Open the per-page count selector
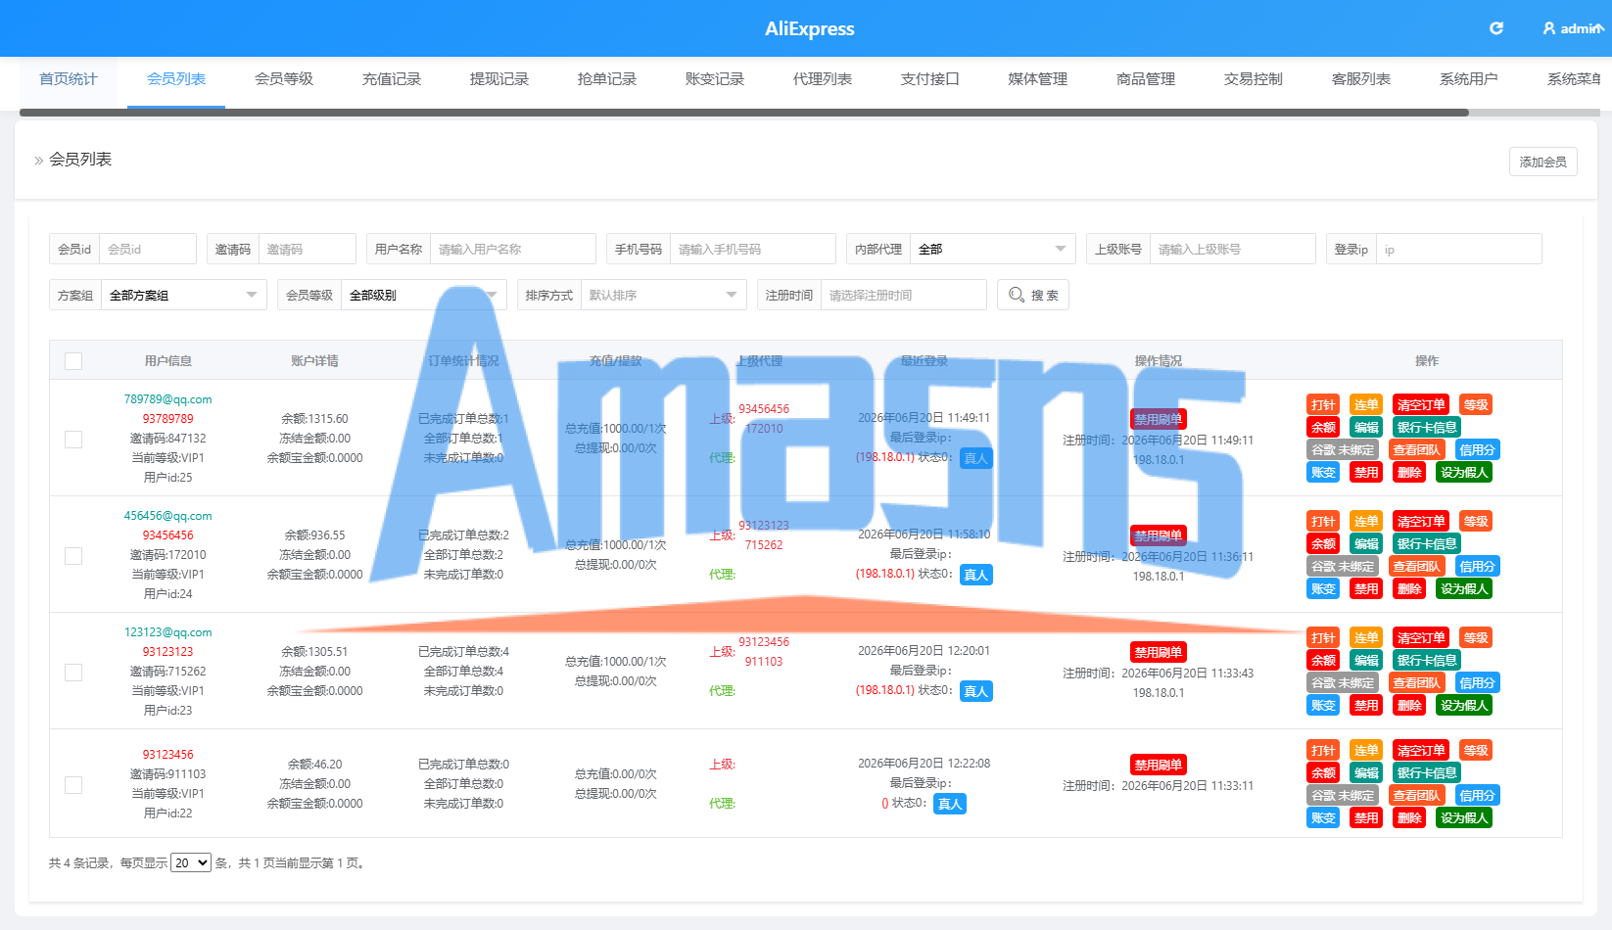 tap(191, 862)
